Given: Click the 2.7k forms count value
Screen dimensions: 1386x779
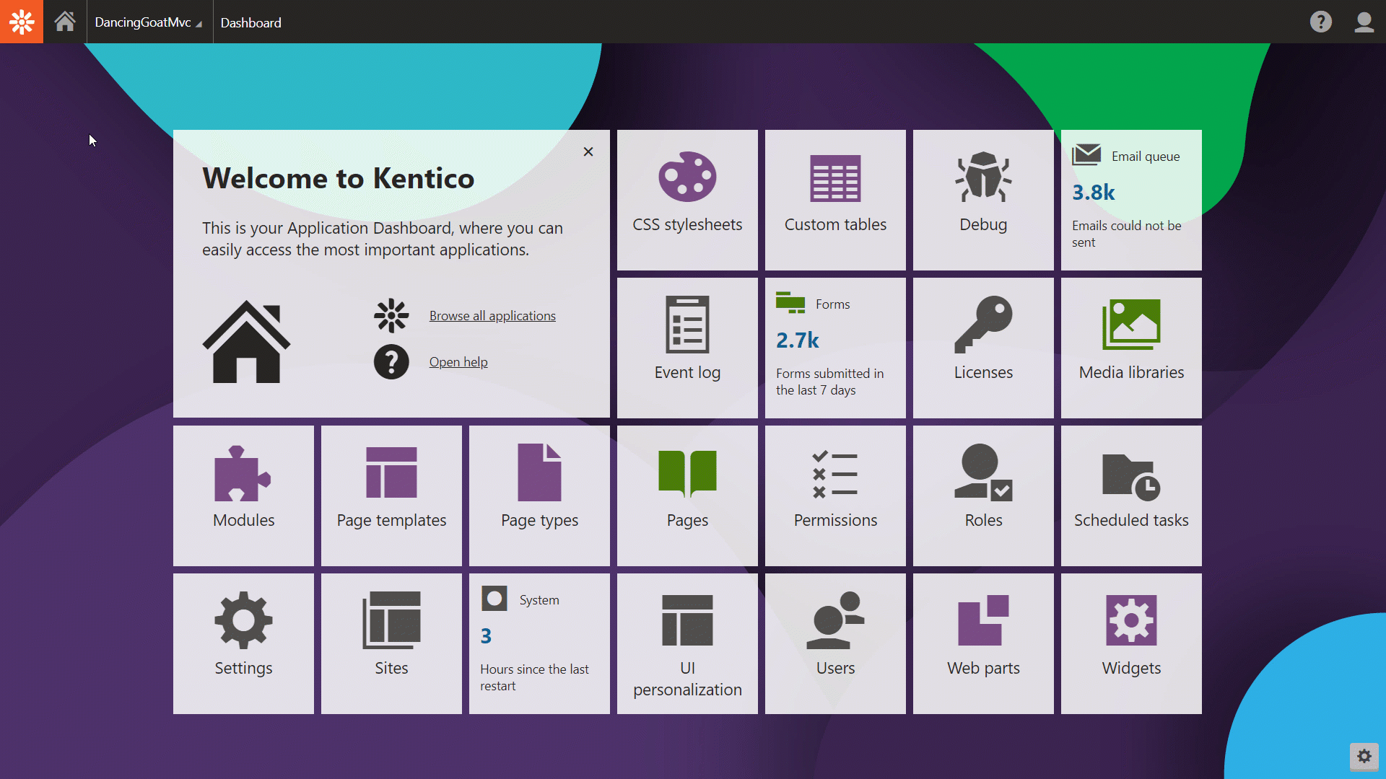Looking at the screenshot, I should point(797,340).
